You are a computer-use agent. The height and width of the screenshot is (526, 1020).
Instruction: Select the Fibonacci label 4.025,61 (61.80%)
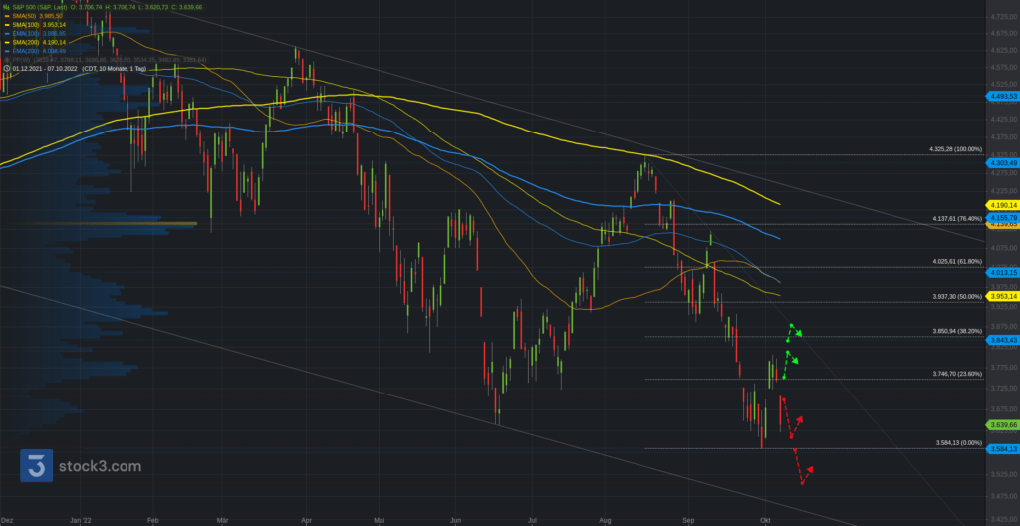coord(957,261)
